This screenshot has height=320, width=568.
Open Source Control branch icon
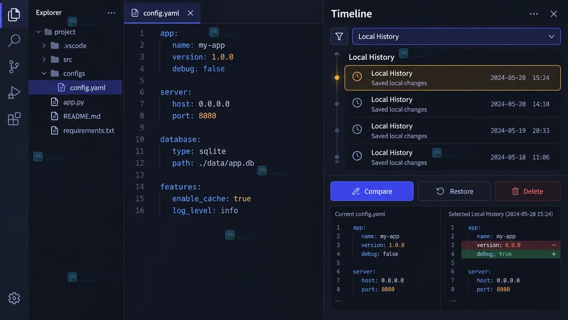14,67
